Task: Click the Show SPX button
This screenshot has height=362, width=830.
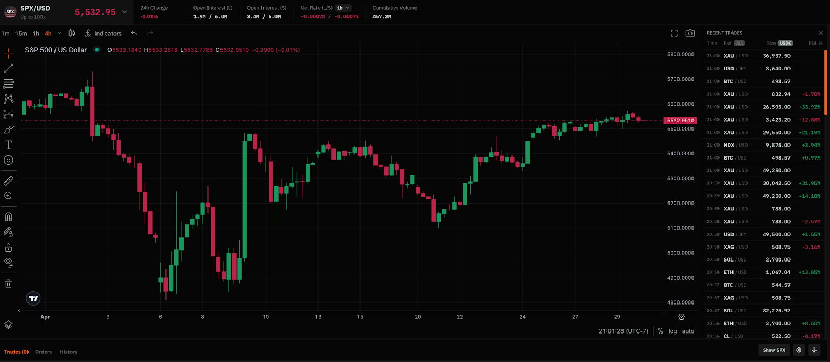Action: (x=774, y=350)
